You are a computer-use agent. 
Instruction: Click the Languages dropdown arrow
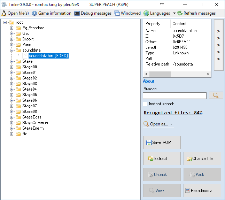174,13
